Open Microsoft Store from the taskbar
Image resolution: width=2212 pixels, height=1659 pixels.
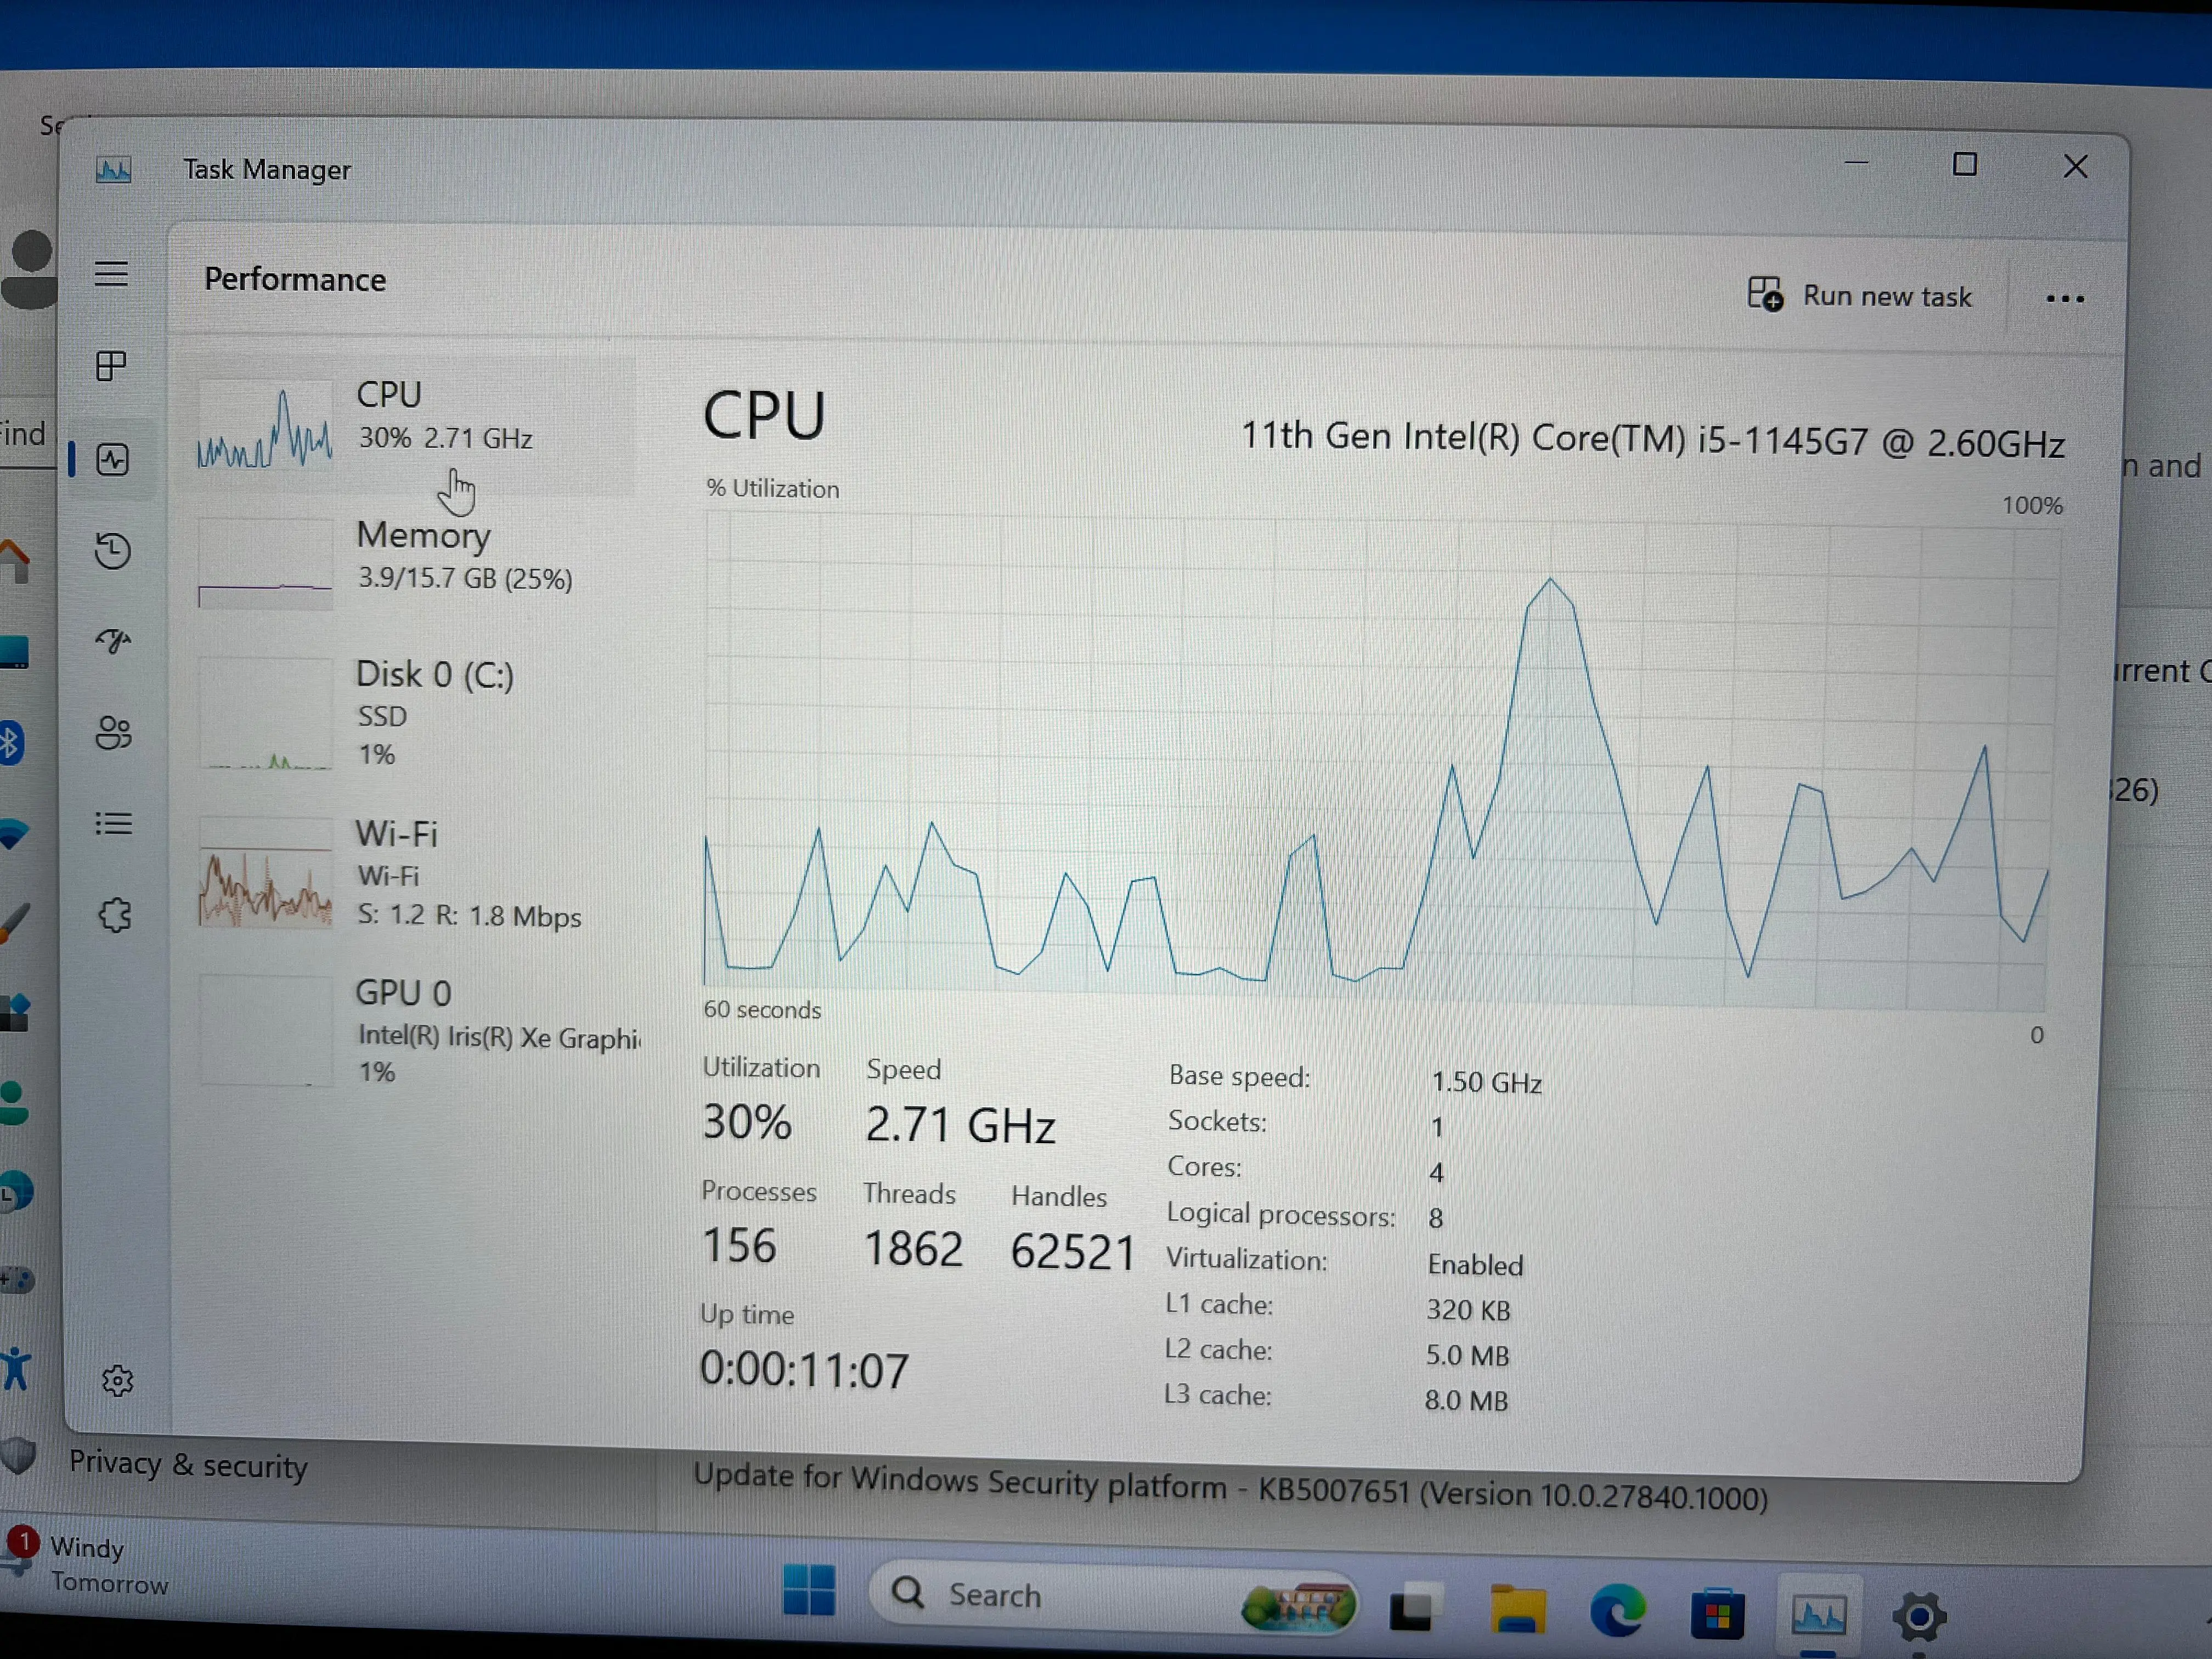coord(1717,1613)
